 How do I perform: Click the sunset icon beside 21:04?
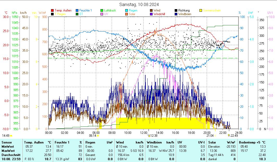point(215,136)
